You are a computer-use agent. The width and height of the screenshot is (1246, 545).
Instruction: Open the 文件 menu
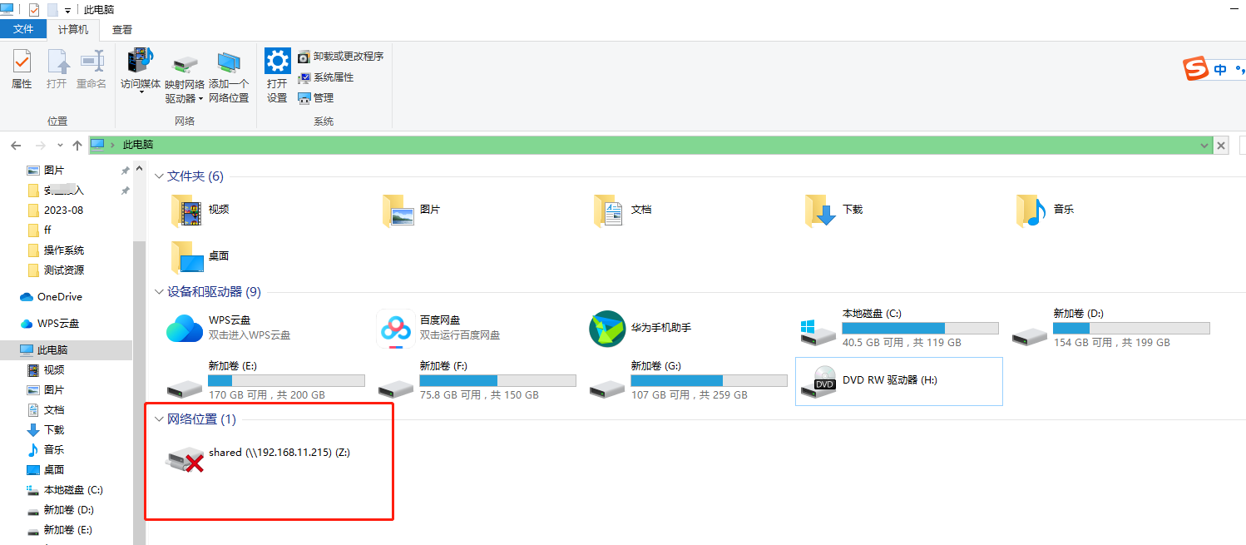[x=23, y=27]
